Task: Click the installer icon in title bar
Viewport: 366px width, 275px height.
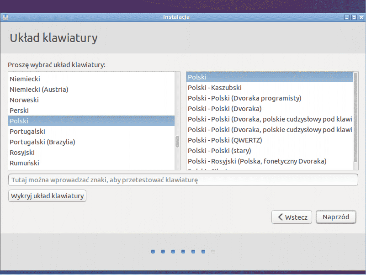Action: click(5, 17)
